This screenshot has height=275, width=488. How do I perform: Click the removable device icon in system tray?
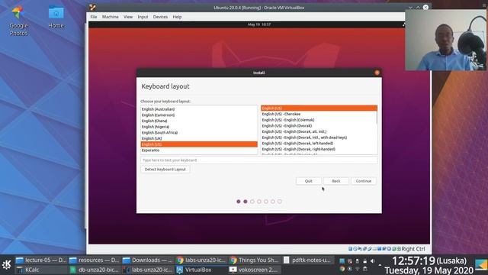[x=358, y=261]
